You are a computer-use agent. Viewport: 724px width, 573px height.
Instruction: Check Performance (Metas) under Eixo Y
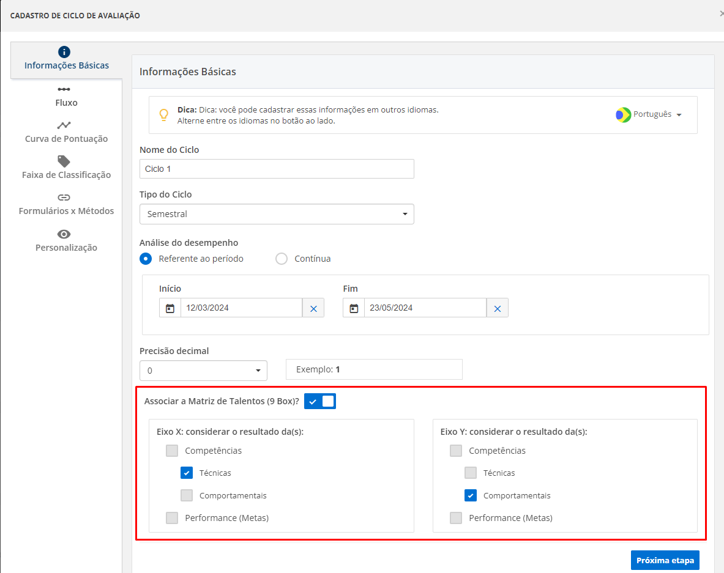(456, 518)
